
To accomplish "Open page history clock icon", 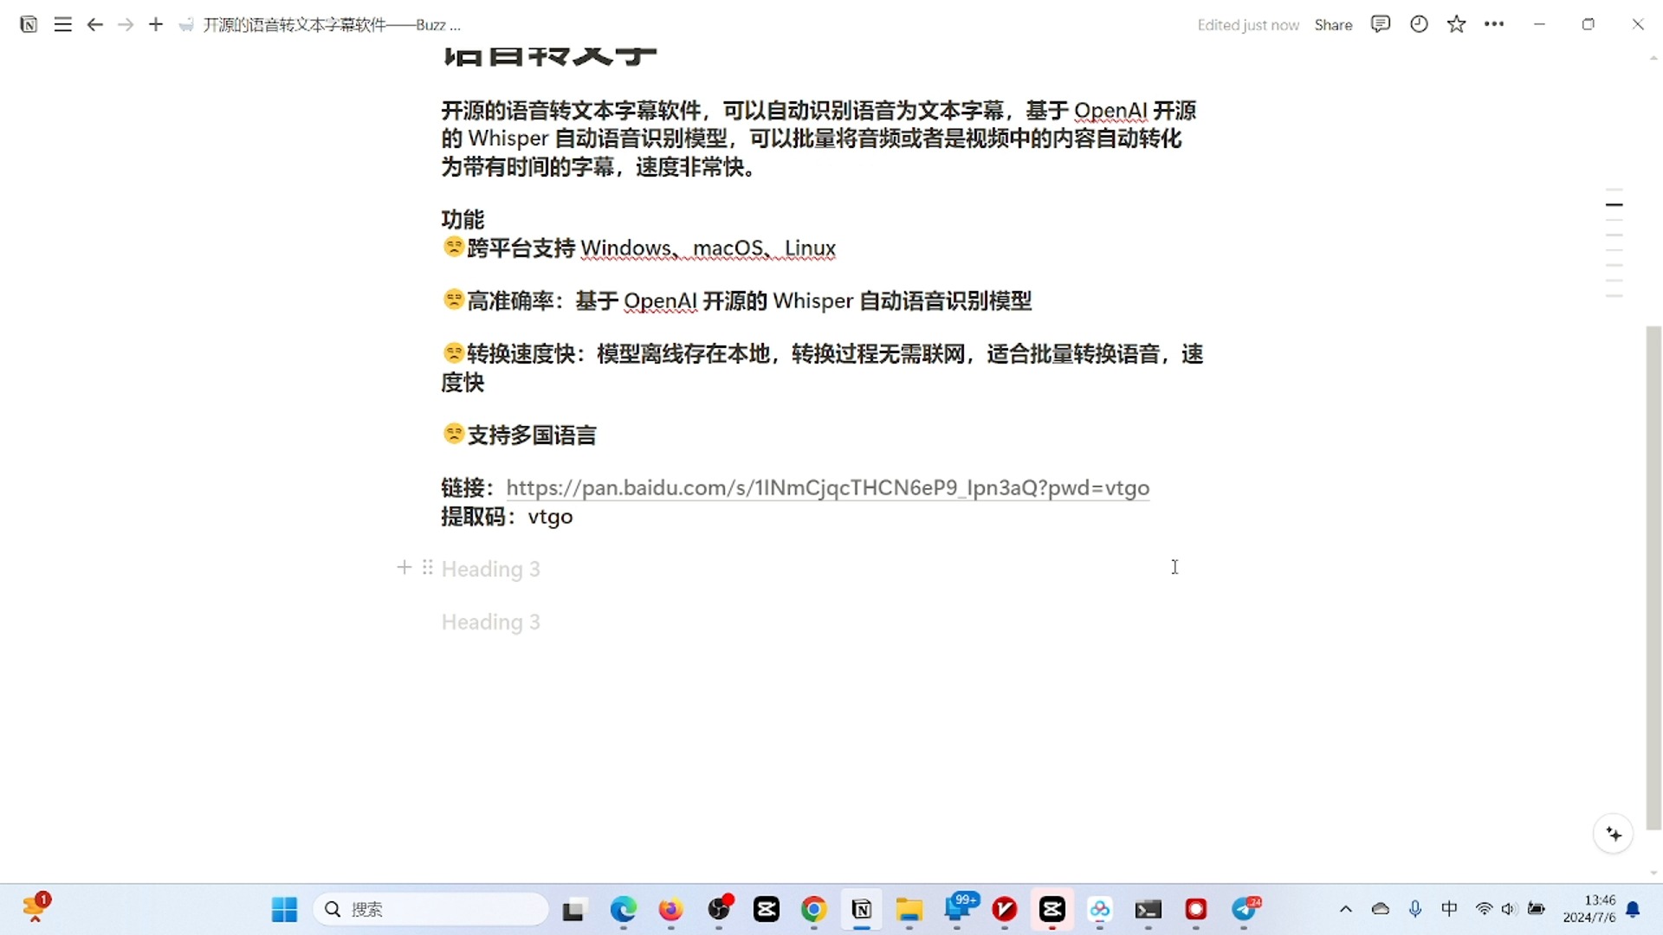I will pos(1419,24).
